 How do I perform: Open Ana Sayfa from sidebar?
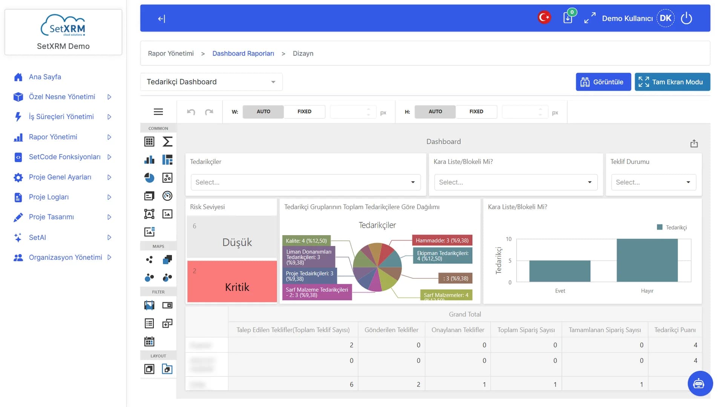[x=45, y=77]
